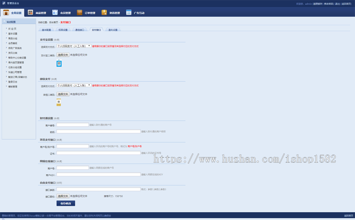Open 广告互动 via its window icon
355x220 pixels.
[129, 13]
